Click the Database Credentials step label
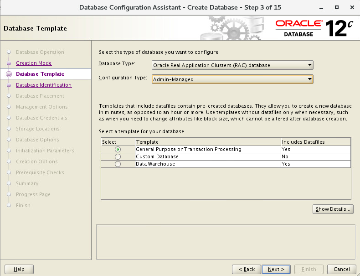The width and height of the screenshot is (360, 276). (41, 118)
